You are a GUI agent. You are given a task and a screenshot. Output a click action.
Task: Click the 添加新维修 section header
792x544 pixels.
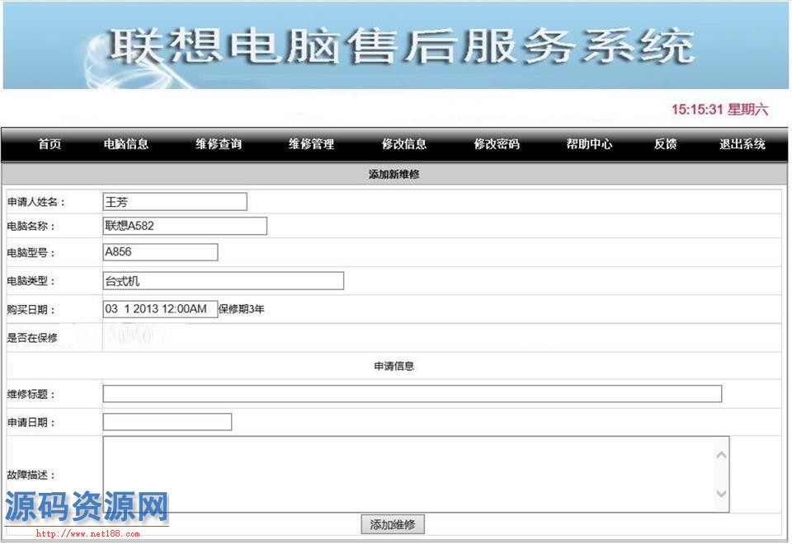tap(394, 174)
